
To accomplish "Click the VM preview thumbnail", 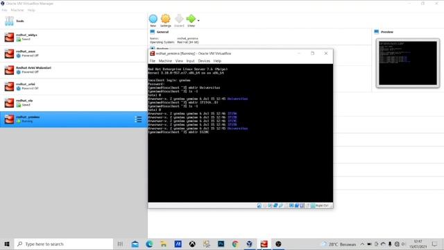I will coord(408,63).
